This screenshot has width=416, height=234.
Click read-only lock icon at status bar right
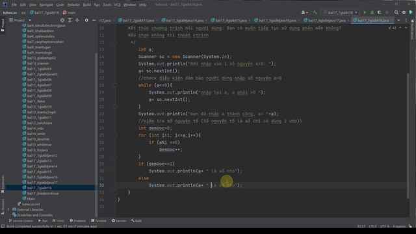coord(410,226)
